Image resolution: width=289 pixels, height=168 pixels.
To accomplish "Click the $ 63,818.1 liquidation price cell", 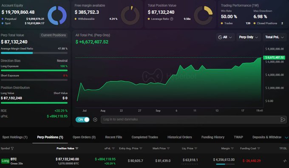I will coord(190,160).
